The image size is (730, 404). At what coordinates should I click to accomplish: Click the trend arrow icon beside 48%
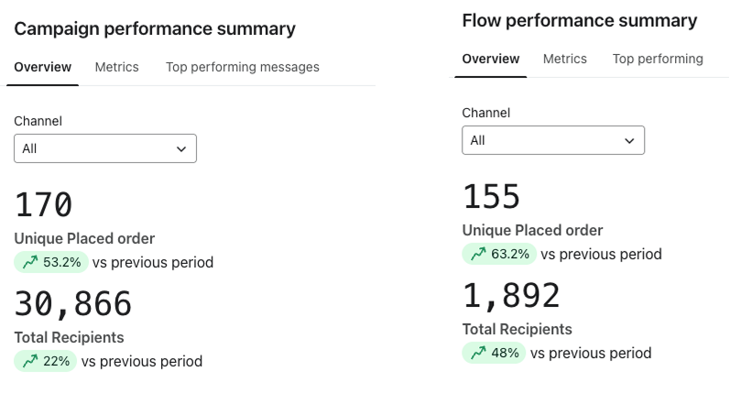click(477, 353)
